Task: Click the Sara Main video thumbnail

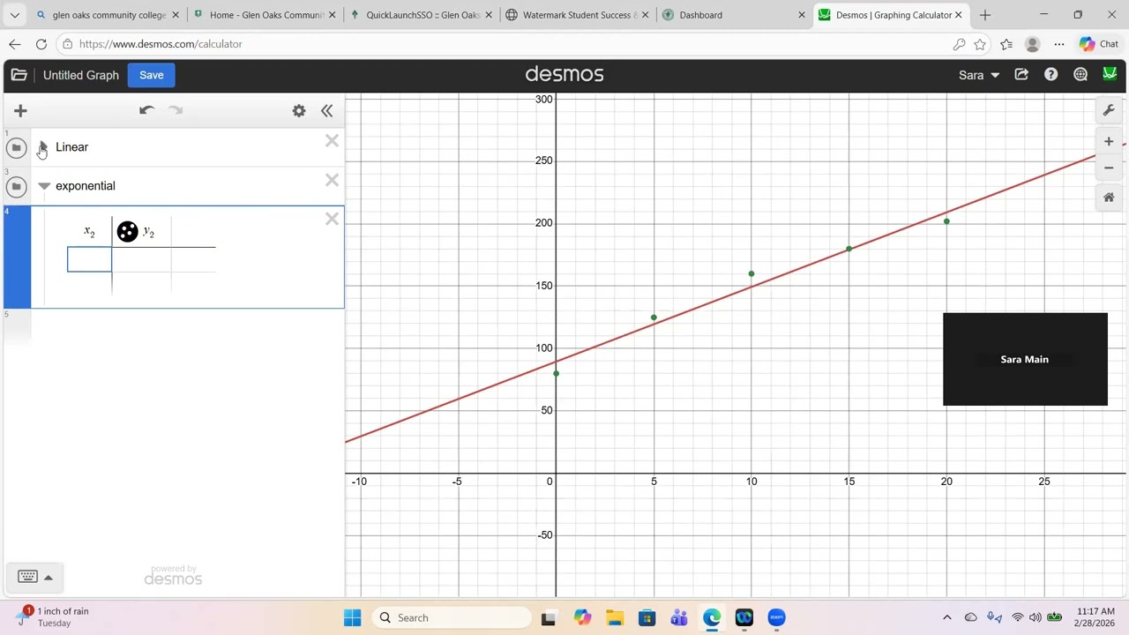Action: [x=1025, y=359]
